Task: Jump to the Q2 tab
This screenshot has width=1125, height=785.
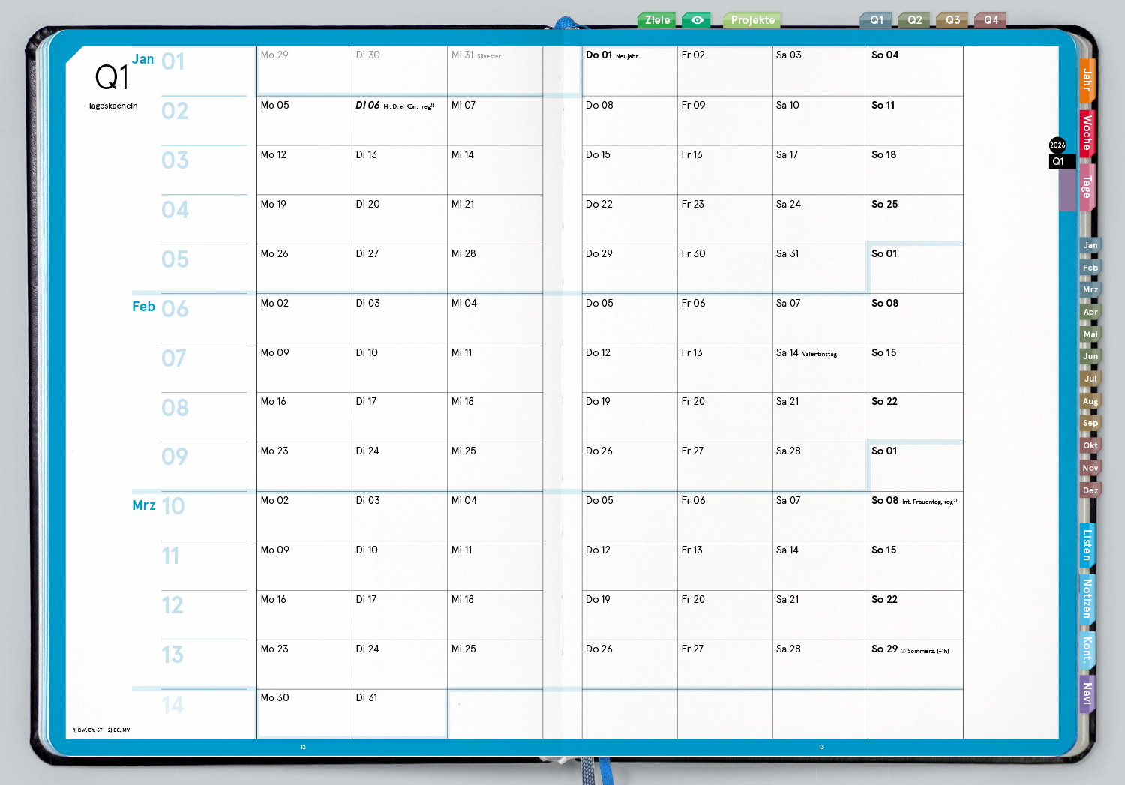Action: coord(914,20)
